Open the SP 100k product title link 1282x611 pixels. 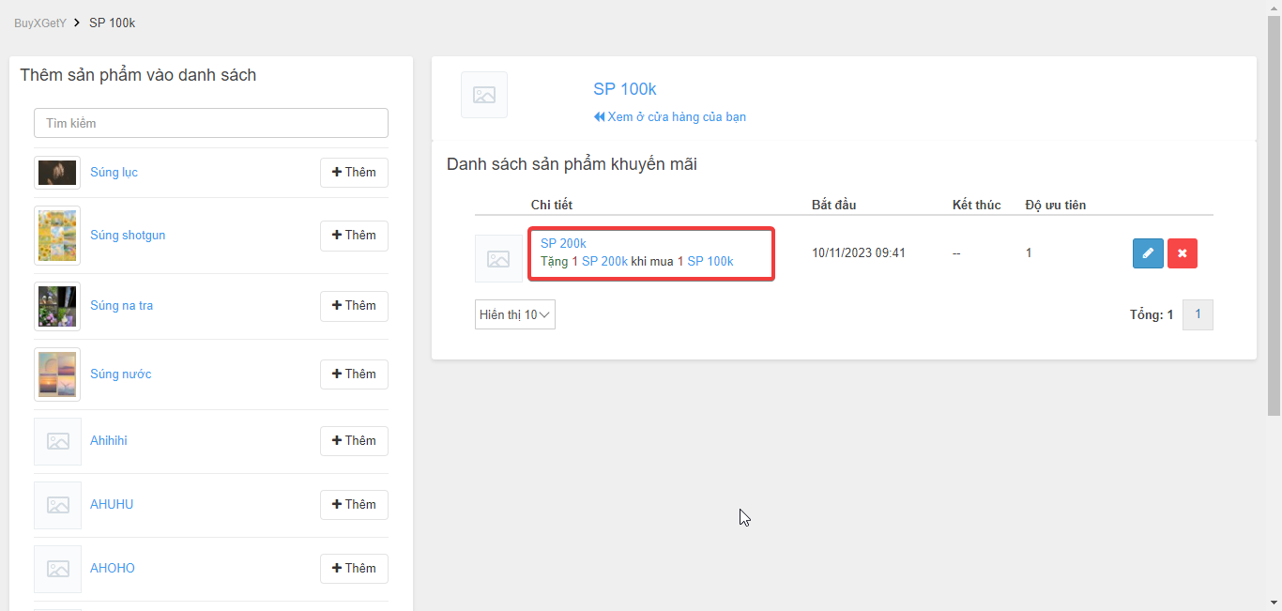(625, 89)
